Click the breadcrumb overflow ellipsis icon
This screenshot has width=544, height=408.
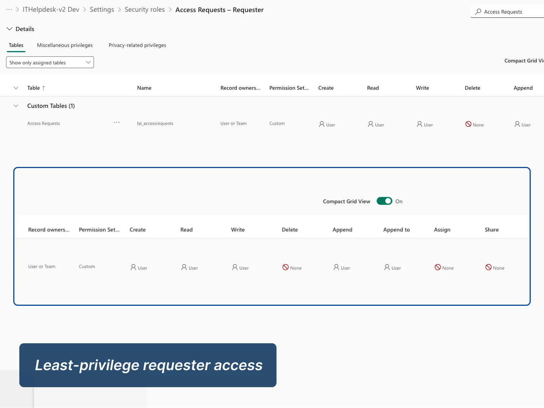[8, 9]
